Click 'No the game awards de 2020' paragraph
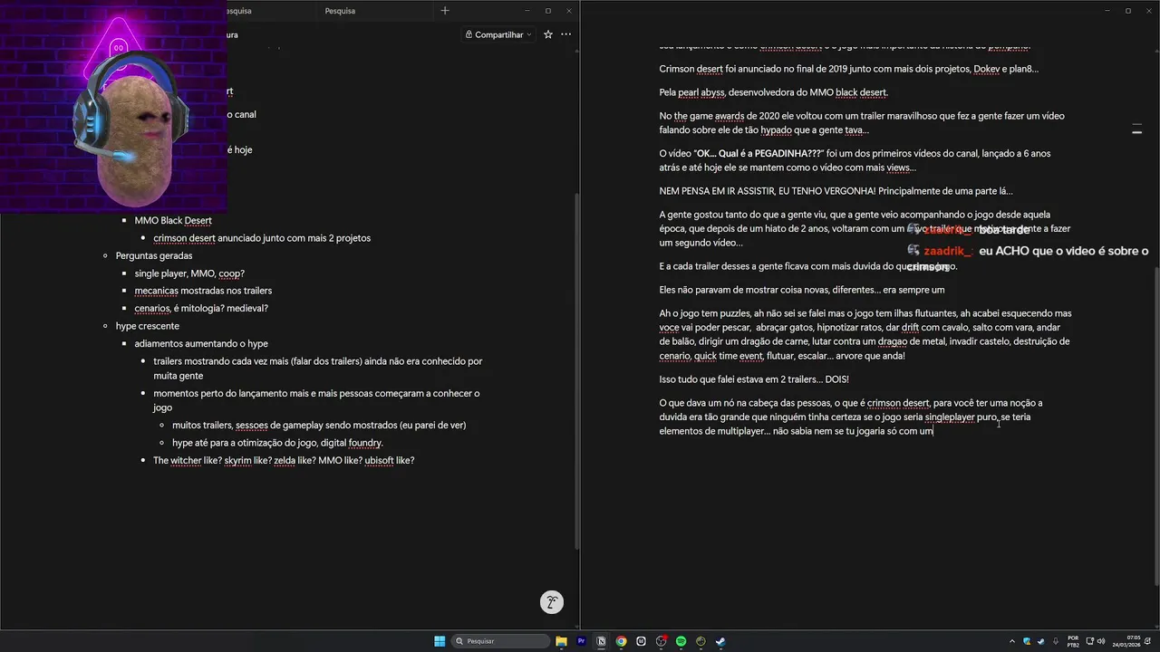This screenshot has height=652, width=1160. 861,123
